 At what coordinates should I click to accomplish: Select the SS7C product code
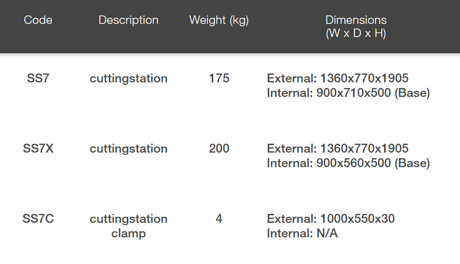click(38, 219)
